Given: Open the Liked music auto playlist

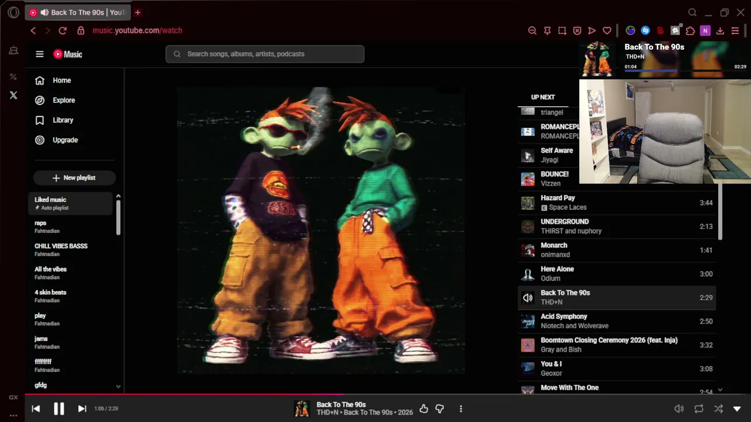Looking at the screenshot, I should tap(70, 203).
